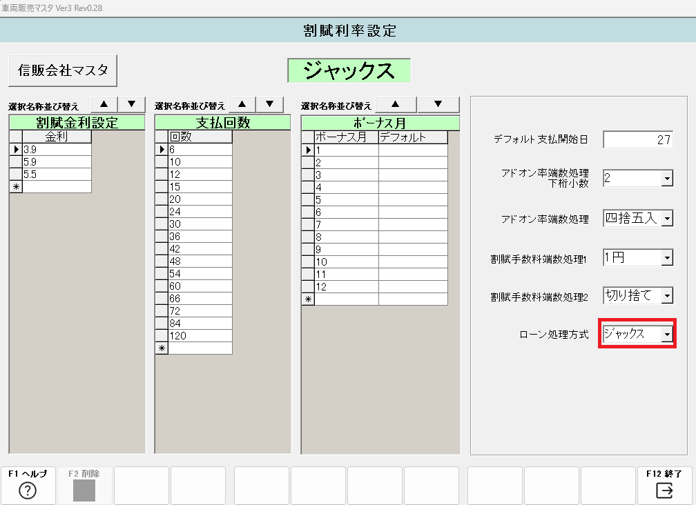This screenshot has height=505, width=696.
Task: Click the new row cell in 回数 table
Action: tap(200, 348)
